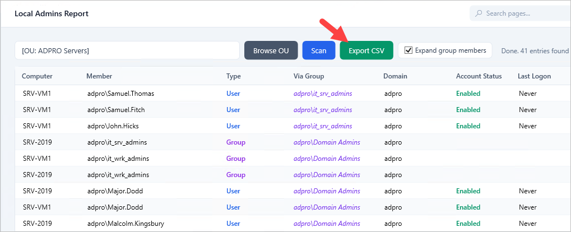The width and height of the screenshot is (571, 232).
Task: Click Never last logon in Samuel.Thomas row
Action: [528, 94]
